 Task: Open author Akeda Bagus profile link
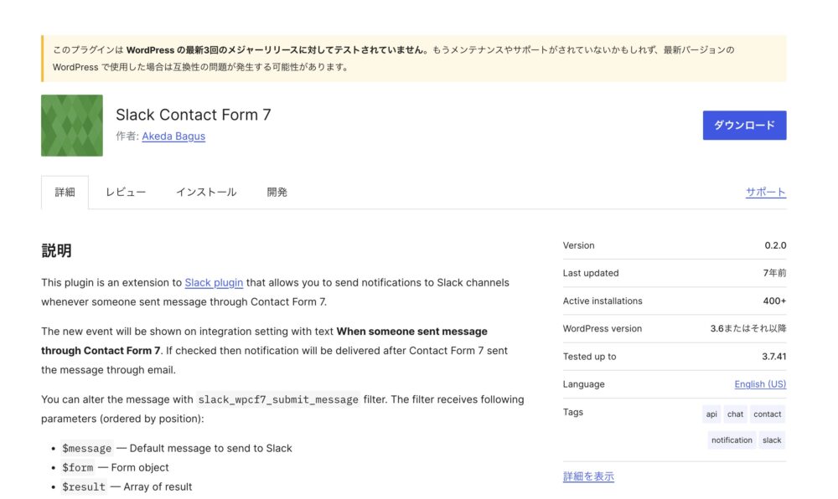[173, 136]
